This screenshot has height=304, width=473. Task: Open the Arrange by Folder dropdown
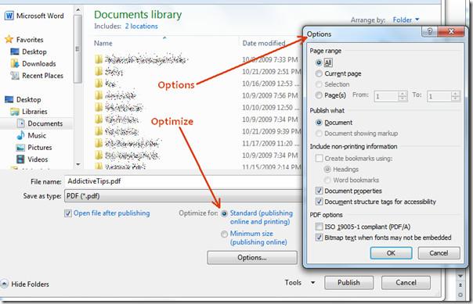(406, 20)
